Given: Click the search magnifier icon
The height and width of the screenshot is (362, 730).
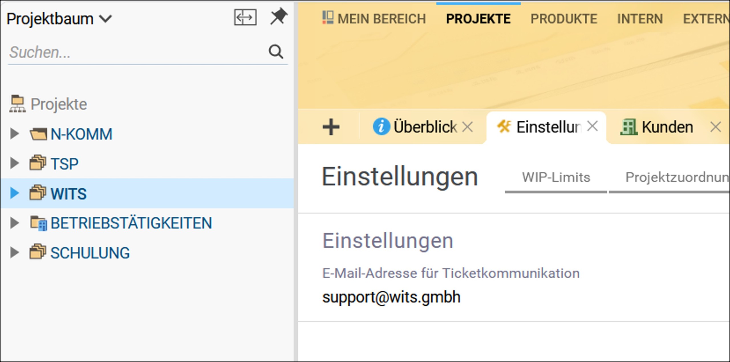Looking at the screenshot, I should point(276,52).
